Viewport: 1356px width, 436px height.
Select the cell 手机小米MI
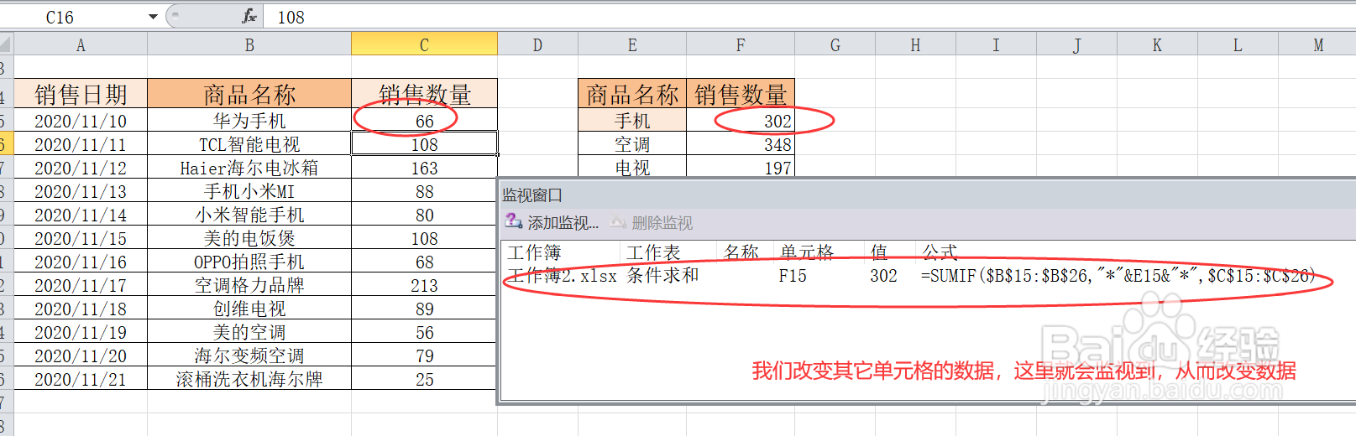249,191
